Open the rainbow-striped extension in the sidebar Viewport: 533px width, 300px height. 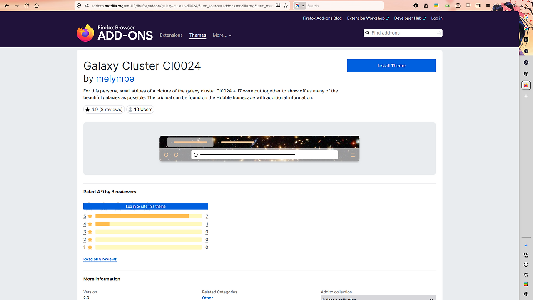click(526, 284)
